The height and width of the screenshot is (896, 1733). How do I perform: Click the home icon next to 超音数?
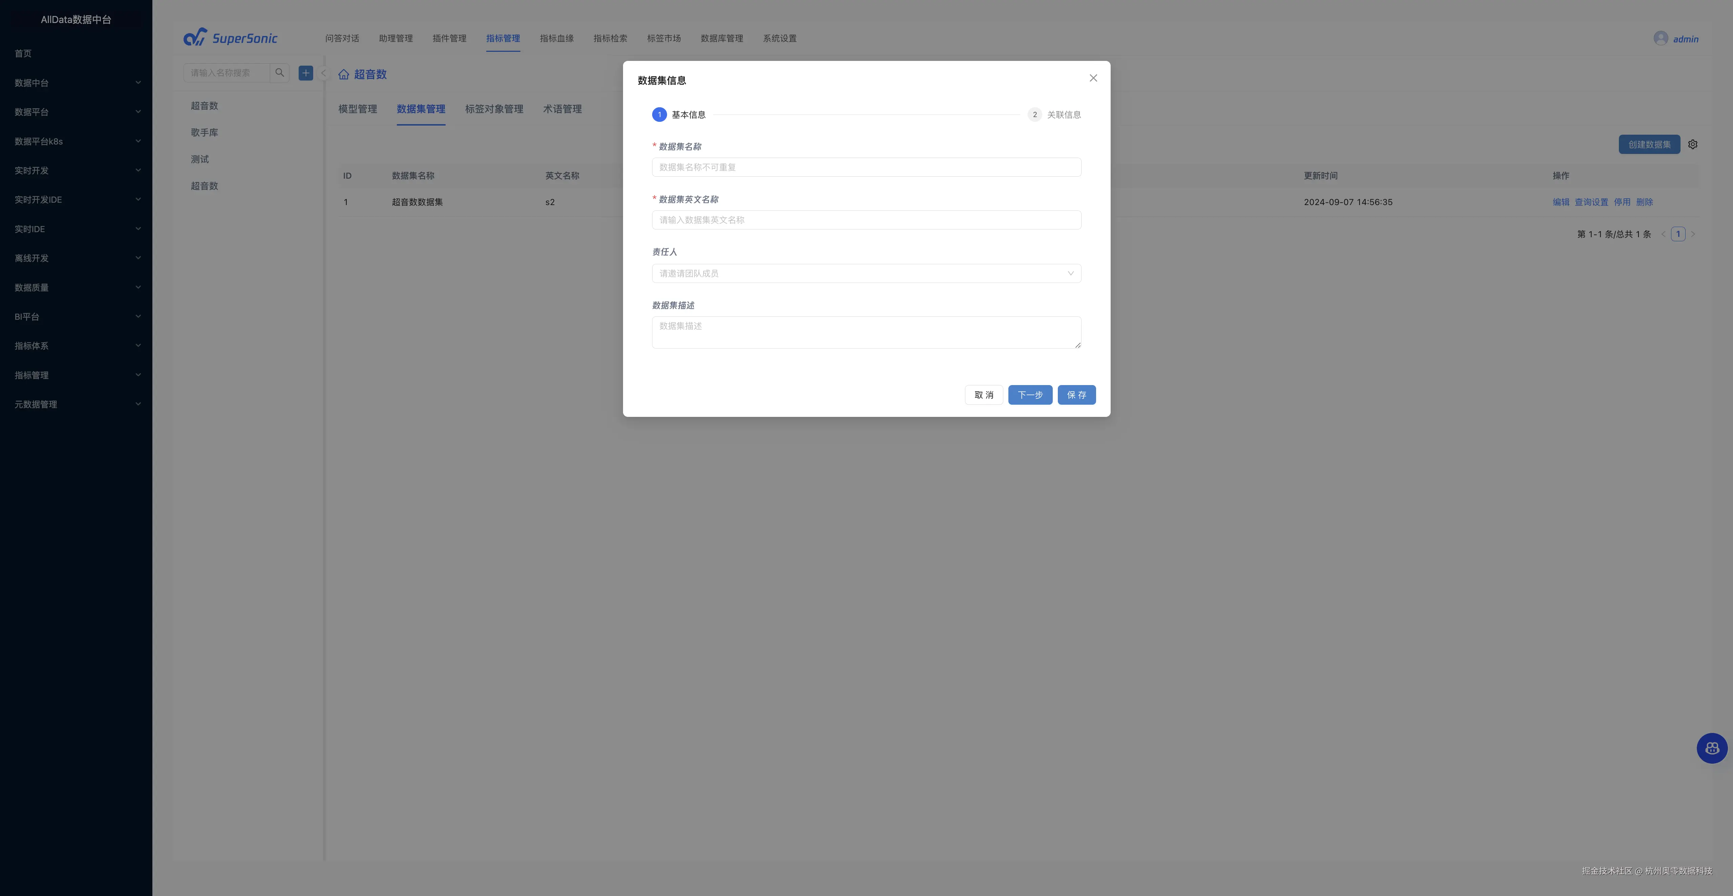344,75
